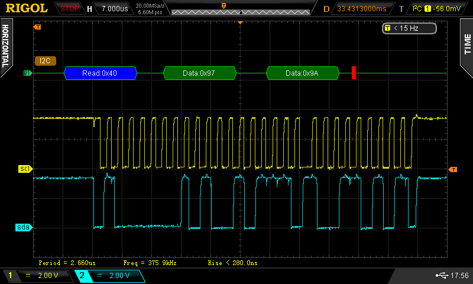This screenshot has width=473, height=284.
Task: Click the orange trigger level T marker at right edge
Action: [453, 170]
